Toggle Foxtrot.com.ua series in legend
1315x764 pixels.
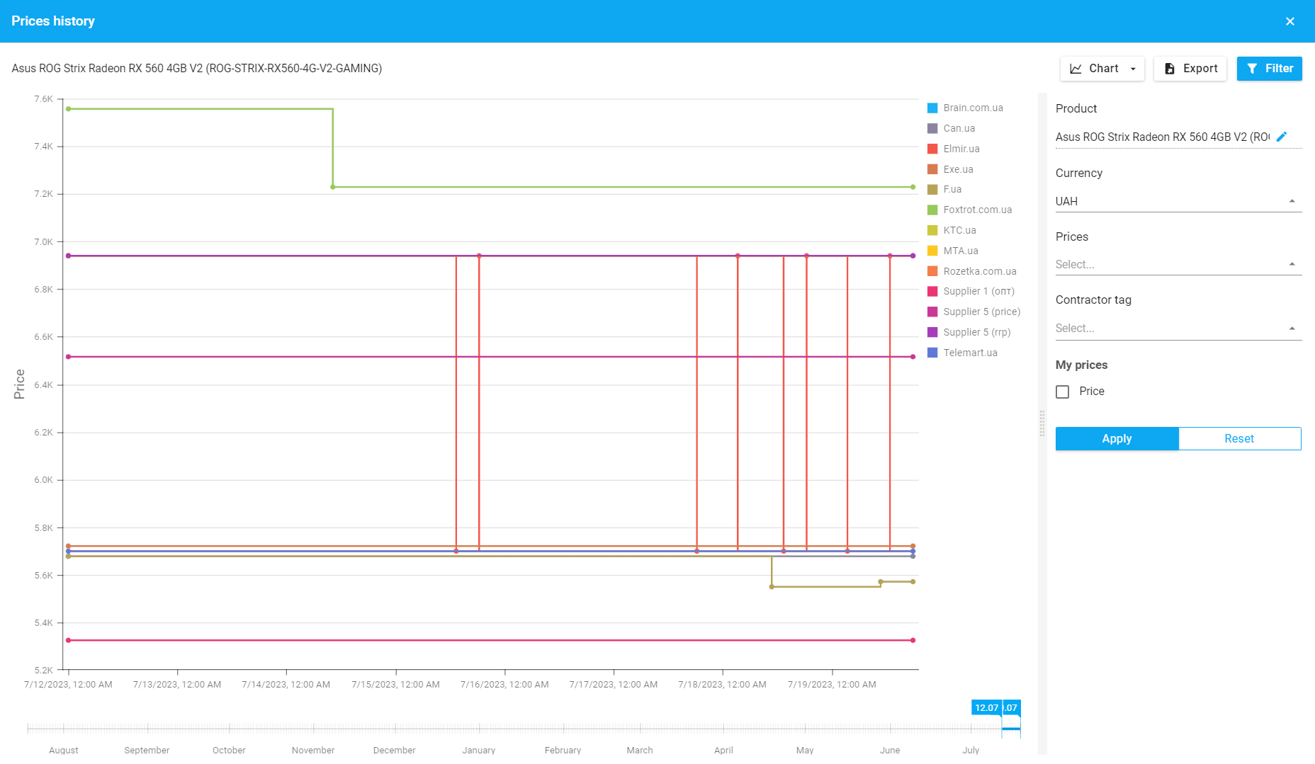[977, 210]
